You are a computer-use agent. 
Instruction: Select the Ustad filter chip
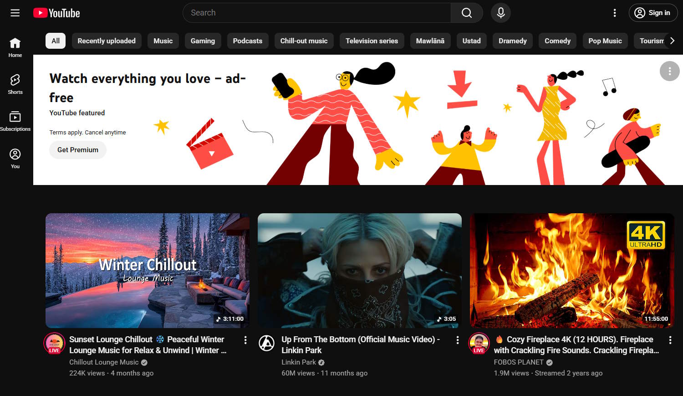click(472, 41)
